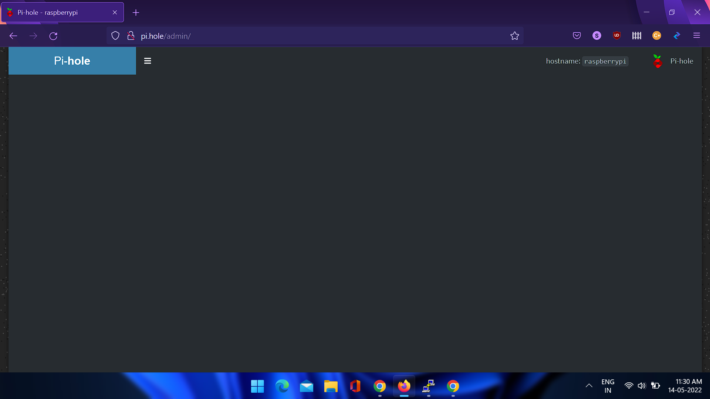The width and height of the screenshot is (710, 399).
Task: Go back to previous page
Action: point(13,36)
